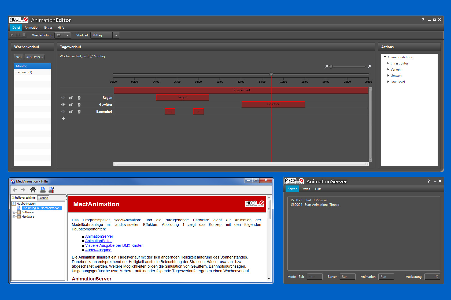Expand the Verkehr node

pos(388,69)
